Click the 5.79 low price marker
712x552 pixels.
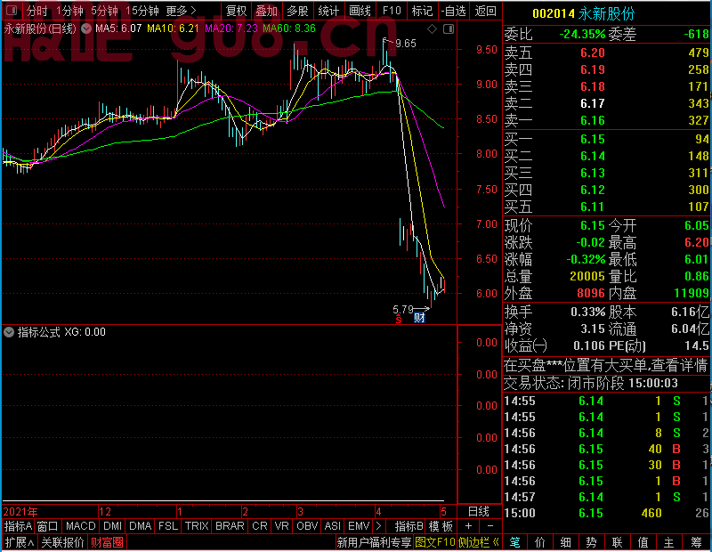403,310
